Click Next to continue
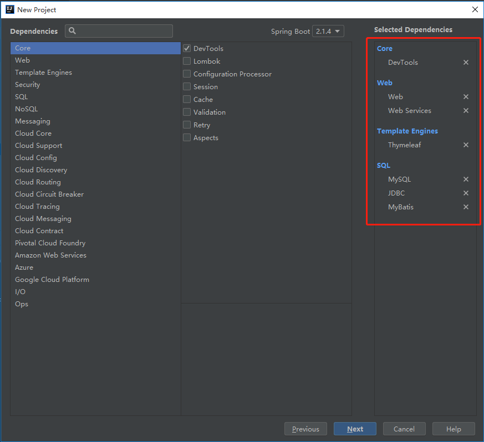Screen dimensions: 484x442 click(355, 429)
